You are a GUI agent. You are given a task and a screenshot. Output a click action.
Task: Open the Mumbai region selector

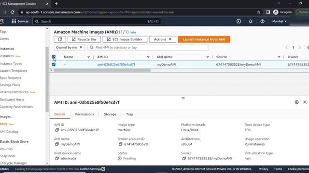pyautogui.click(x=280, y=21)
